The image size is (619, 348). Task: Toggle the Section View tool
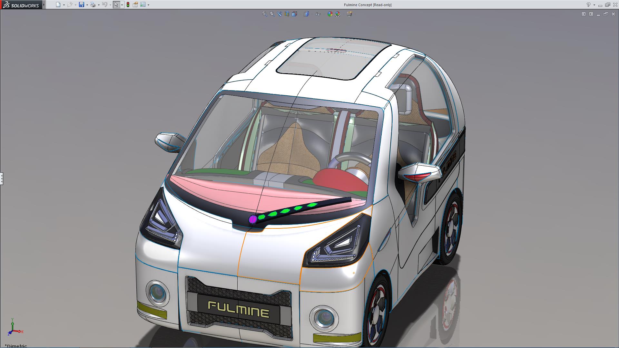point(287,14)
